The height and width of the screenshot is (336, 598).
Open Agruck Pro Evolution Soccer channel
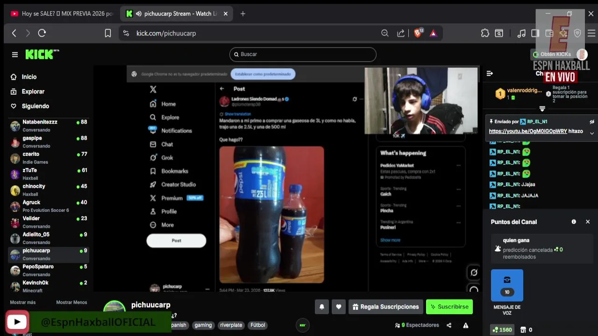pyautogui.click(x=49, y=206)
